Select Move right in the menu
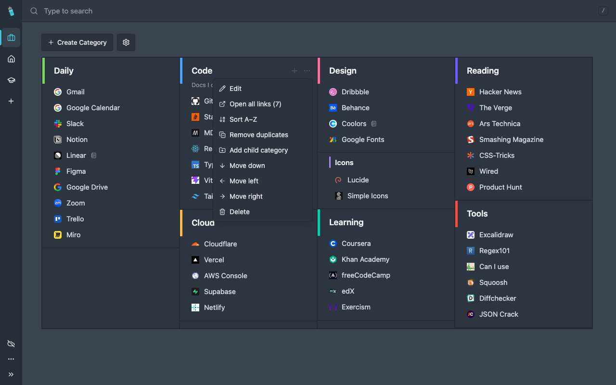The image size is (616, 385). [x=263, y=196]
